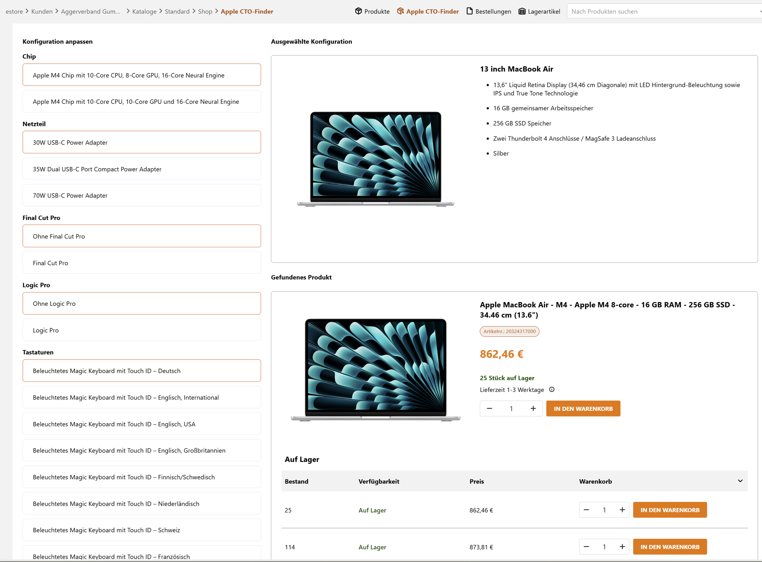Decrease quantity with minus beside main price
Screen dimensions: 762x562
click(490, 408)
